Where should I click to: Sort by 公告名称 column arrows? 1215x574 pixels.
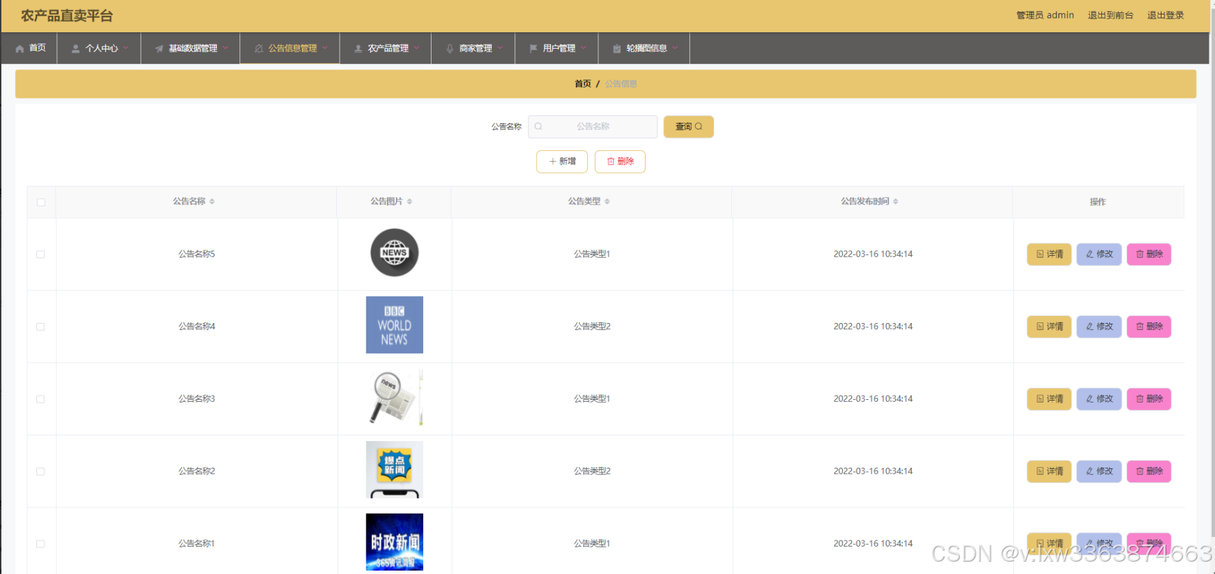(x=212, y=202)
